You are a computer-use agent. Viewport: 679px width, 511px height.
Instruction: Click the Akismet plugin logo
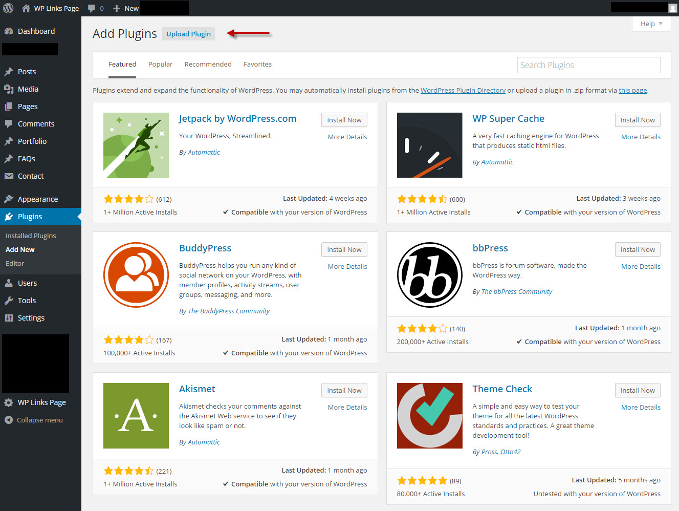click(136, 416)
